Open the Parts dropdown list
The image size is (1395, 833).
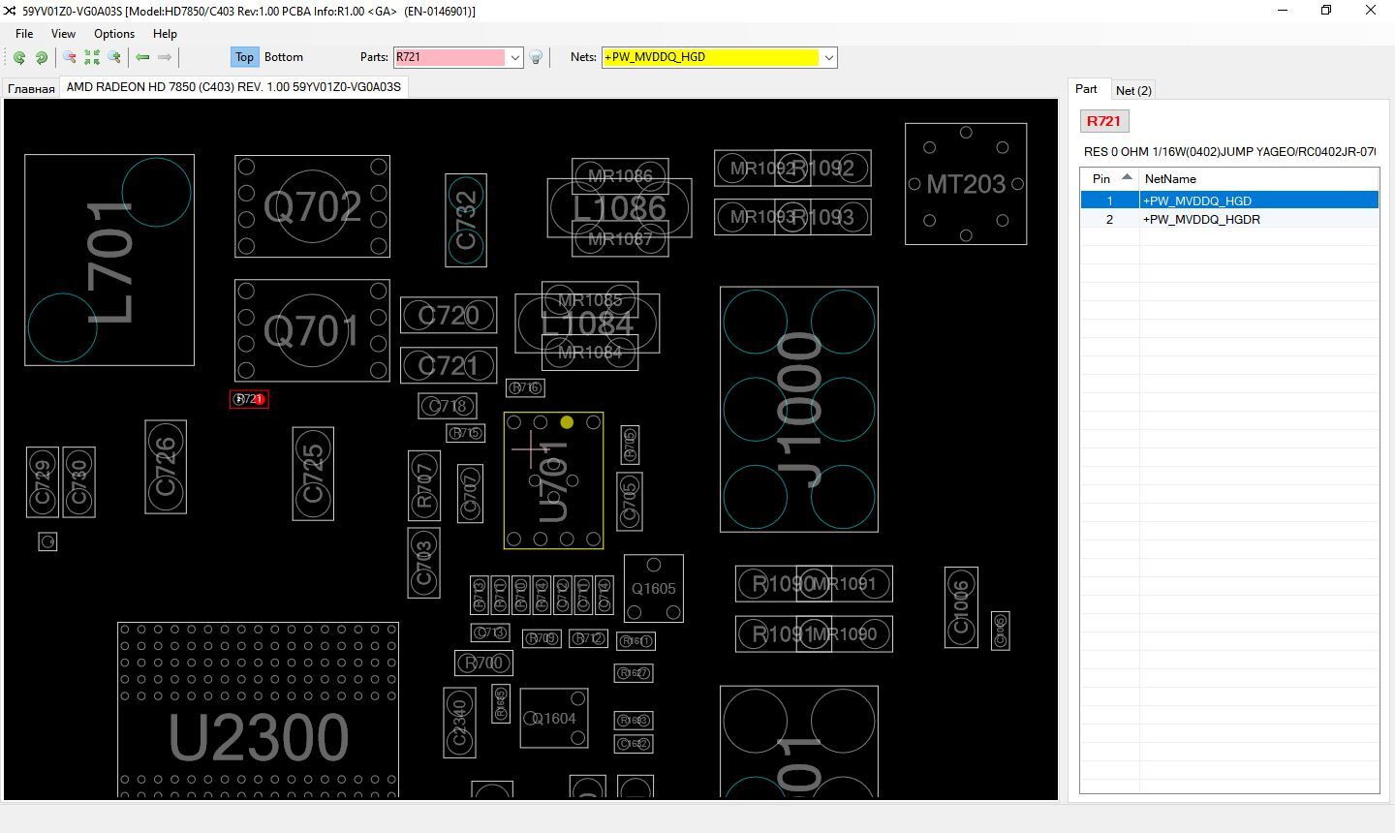(x=515, y=57)
